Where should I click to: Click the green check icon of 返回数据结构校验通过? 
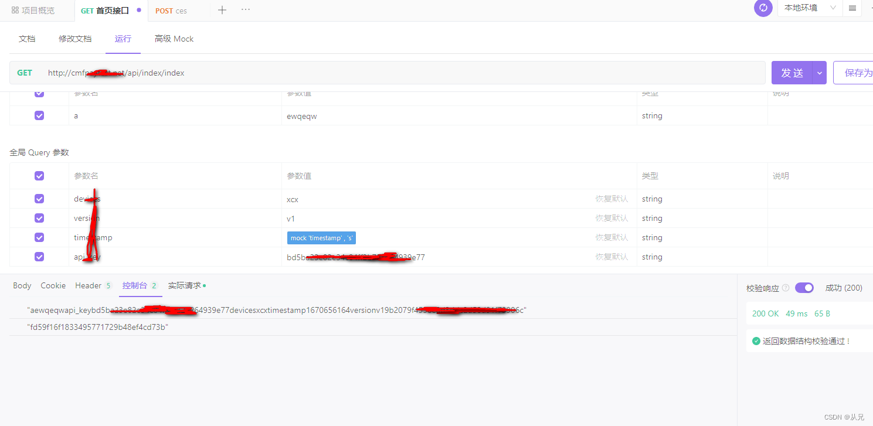pyautogui.click(x=756, y=341)
